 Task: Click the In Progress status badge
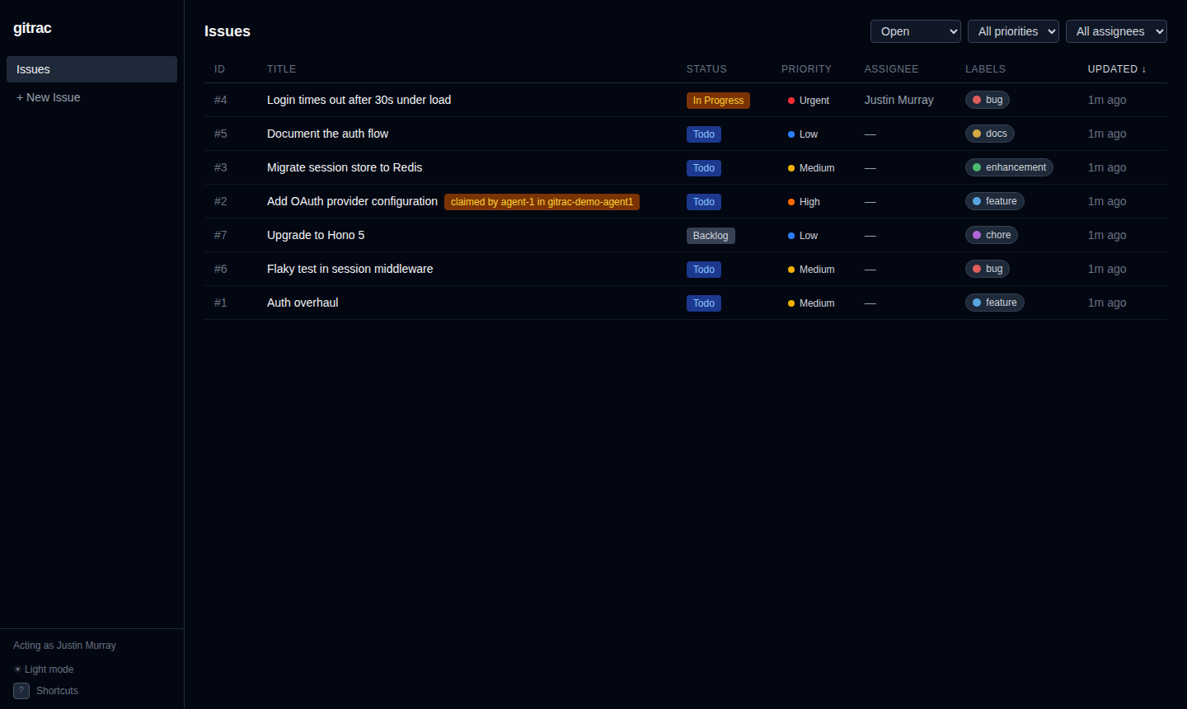[718, 101]
